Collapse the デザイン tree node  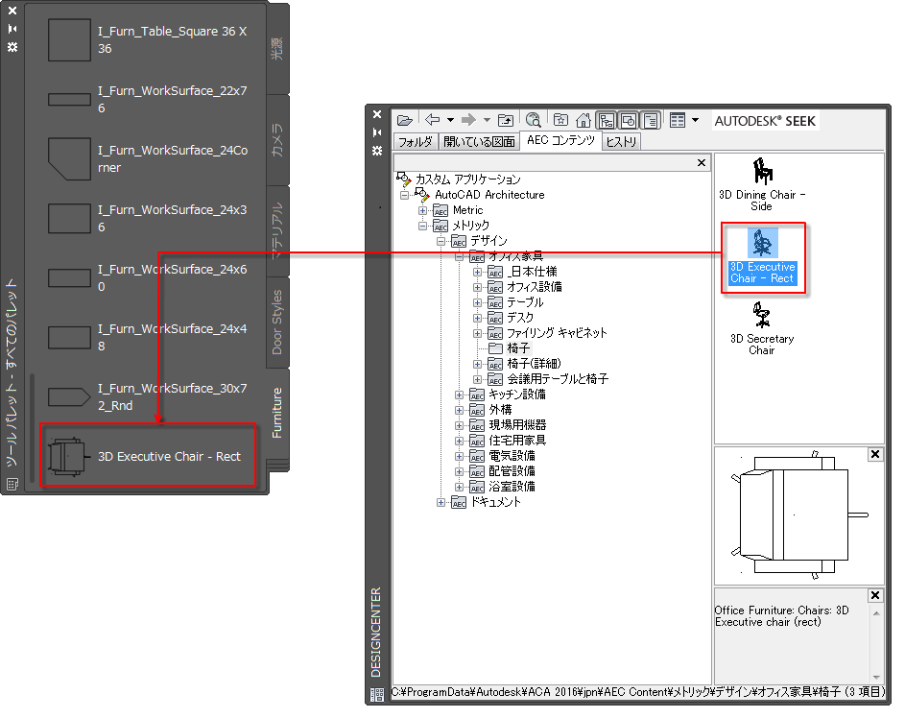click(x=441, y=241)
